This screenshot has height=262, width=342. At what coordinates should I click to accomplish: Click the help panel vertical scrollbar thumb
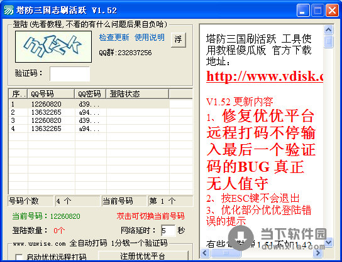pos(328,41)
